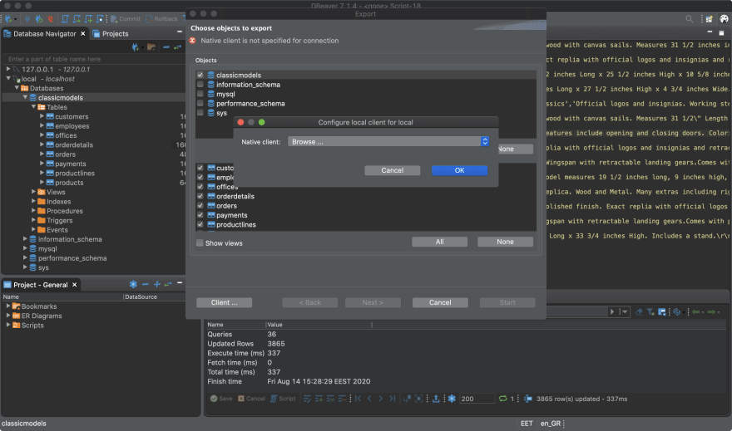
Task: Click the error icon next to Native client message
Action: tap(192, 41)
